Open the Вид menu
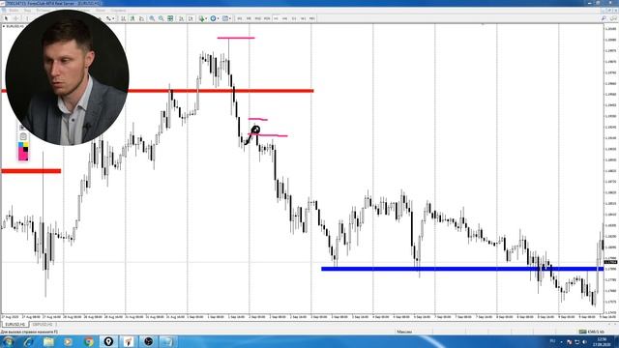 tap(27, 11)
